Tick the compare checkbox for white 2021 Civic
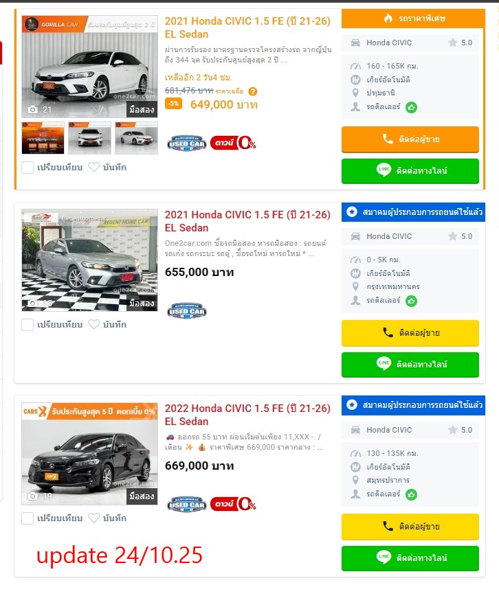Screen dimensions: 499x596 click(27, 168)
